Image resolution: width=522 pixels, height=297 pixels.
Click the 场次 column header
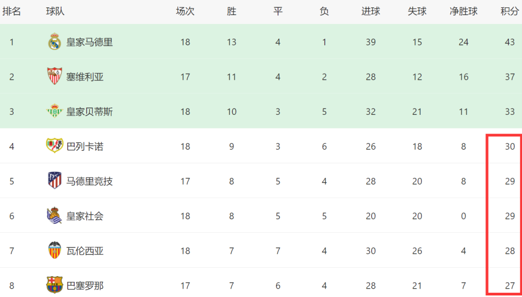pos(185,11)
